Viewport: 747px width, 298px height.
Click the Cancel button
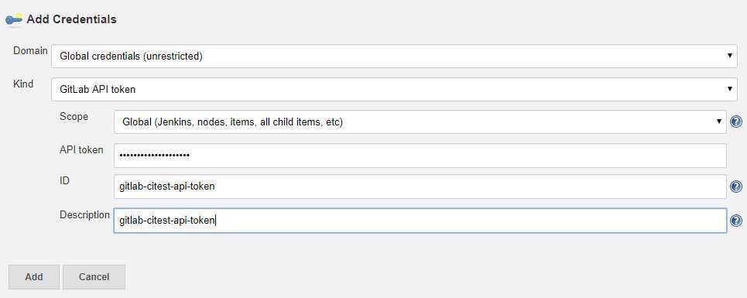coord(94,277)
